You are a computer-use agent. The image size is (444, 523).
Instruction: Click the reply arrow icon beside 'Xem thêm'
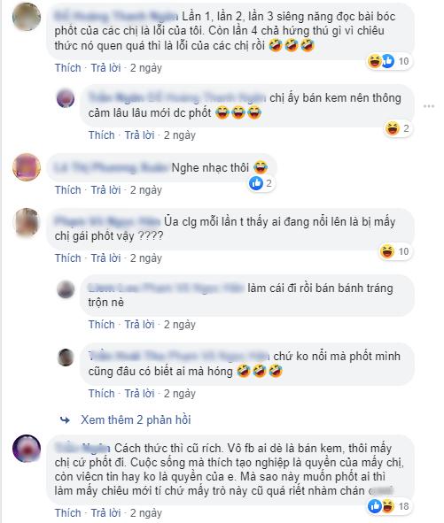(66, 420)
